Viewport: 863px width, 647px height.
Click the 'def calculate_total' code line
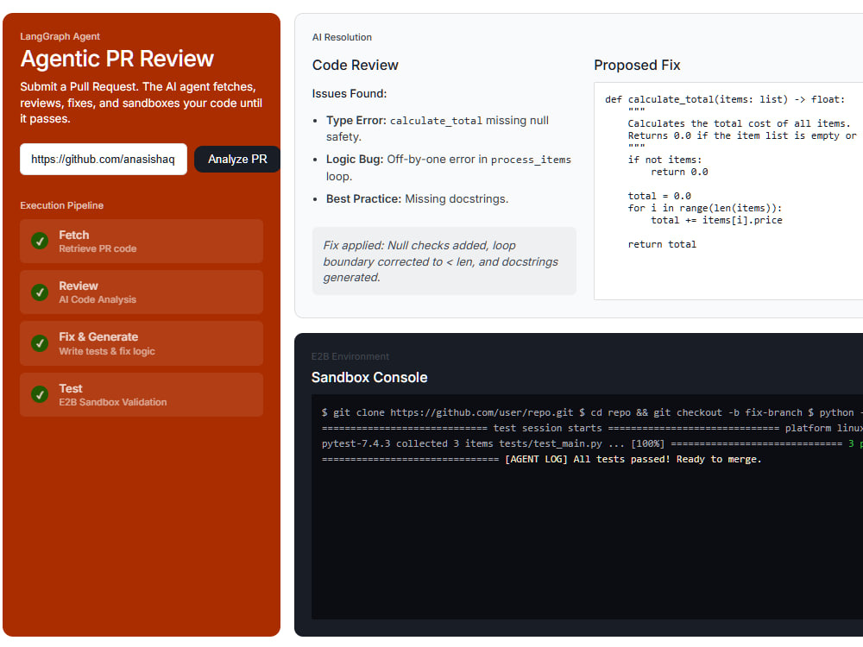725,99
